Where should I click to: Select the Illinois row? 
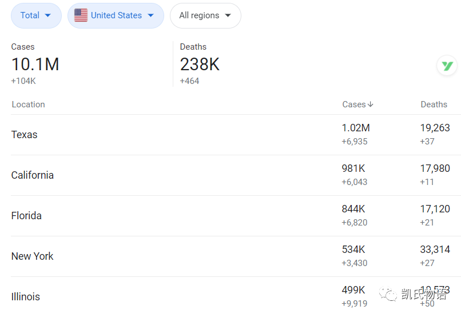click(236, 296)
